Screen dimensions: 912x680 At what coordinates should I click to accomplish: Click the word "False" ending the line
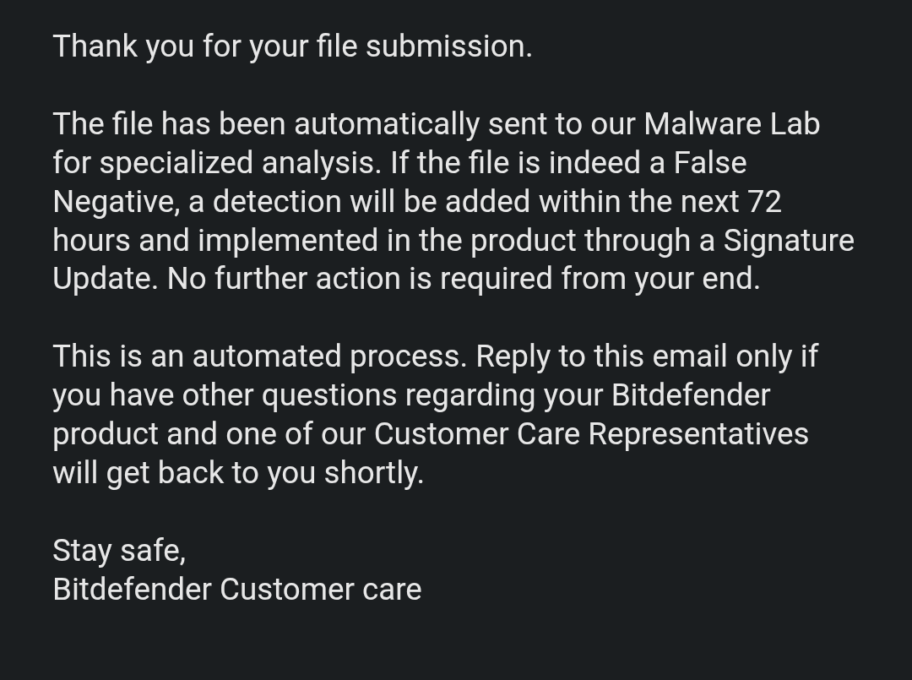pyautogui.click(x=709, y=163)
